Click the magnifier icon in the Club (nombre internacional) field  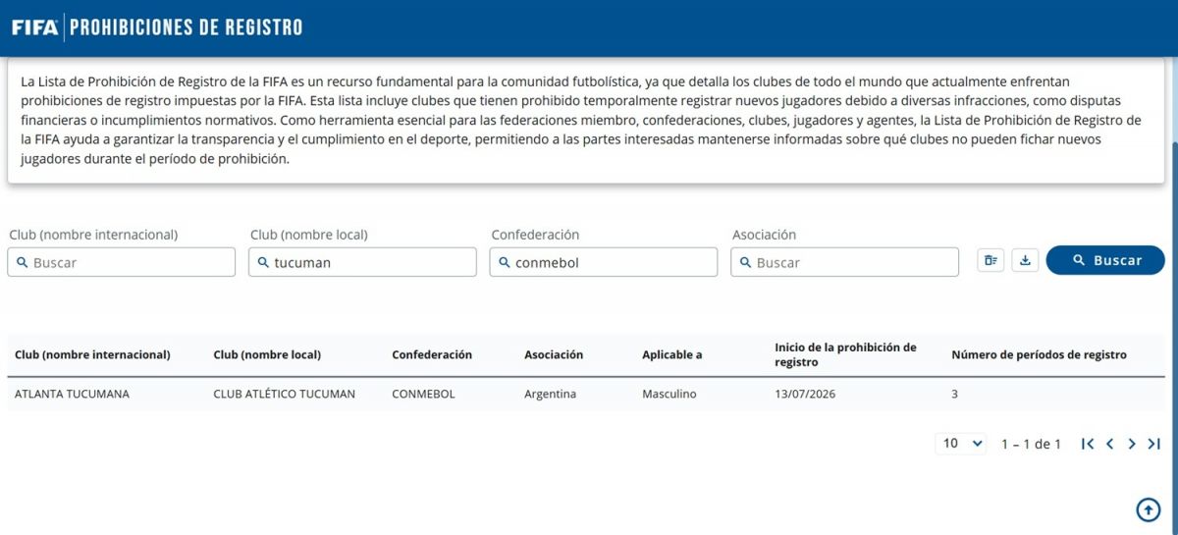[x=22, y=262]
